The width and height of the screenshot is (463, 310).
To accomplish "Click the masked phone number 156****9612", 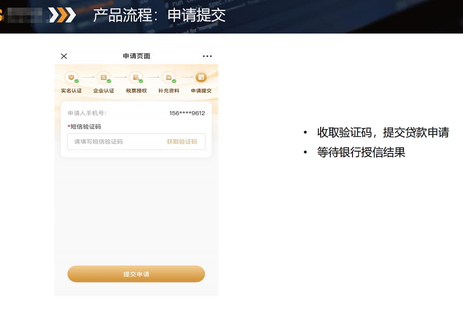I will tap(187, 113).
